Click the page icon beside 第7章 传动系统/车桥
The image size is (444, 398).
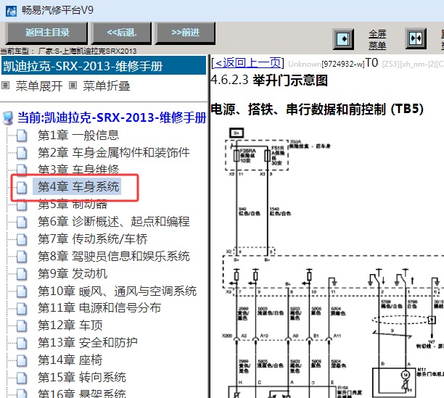(22, 239)
